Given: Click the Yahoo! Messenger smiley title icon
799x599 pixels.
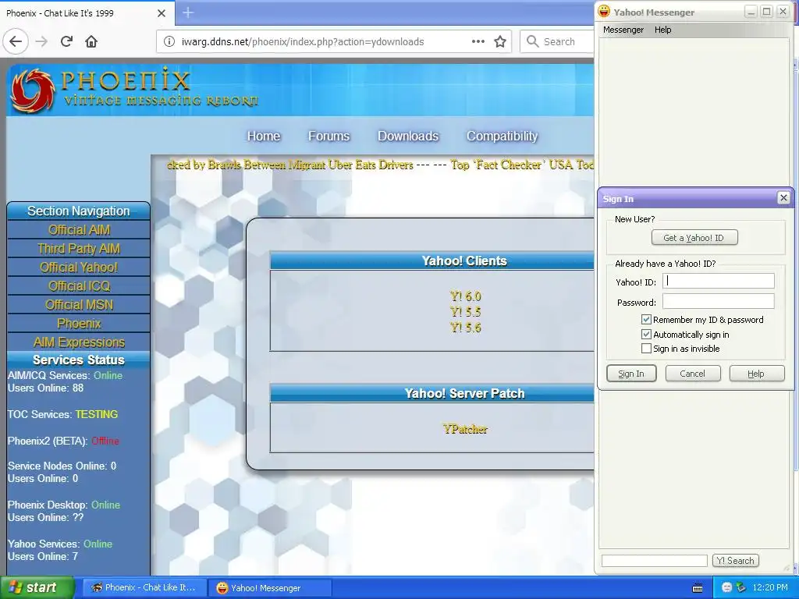Looking at the screenshot, I should click(604, 11).
